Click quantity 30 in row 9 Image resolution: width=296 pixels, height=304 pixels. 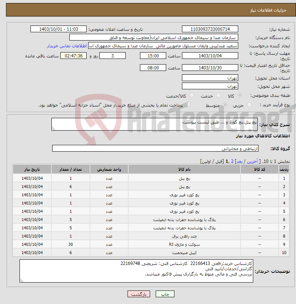(71, 244)
